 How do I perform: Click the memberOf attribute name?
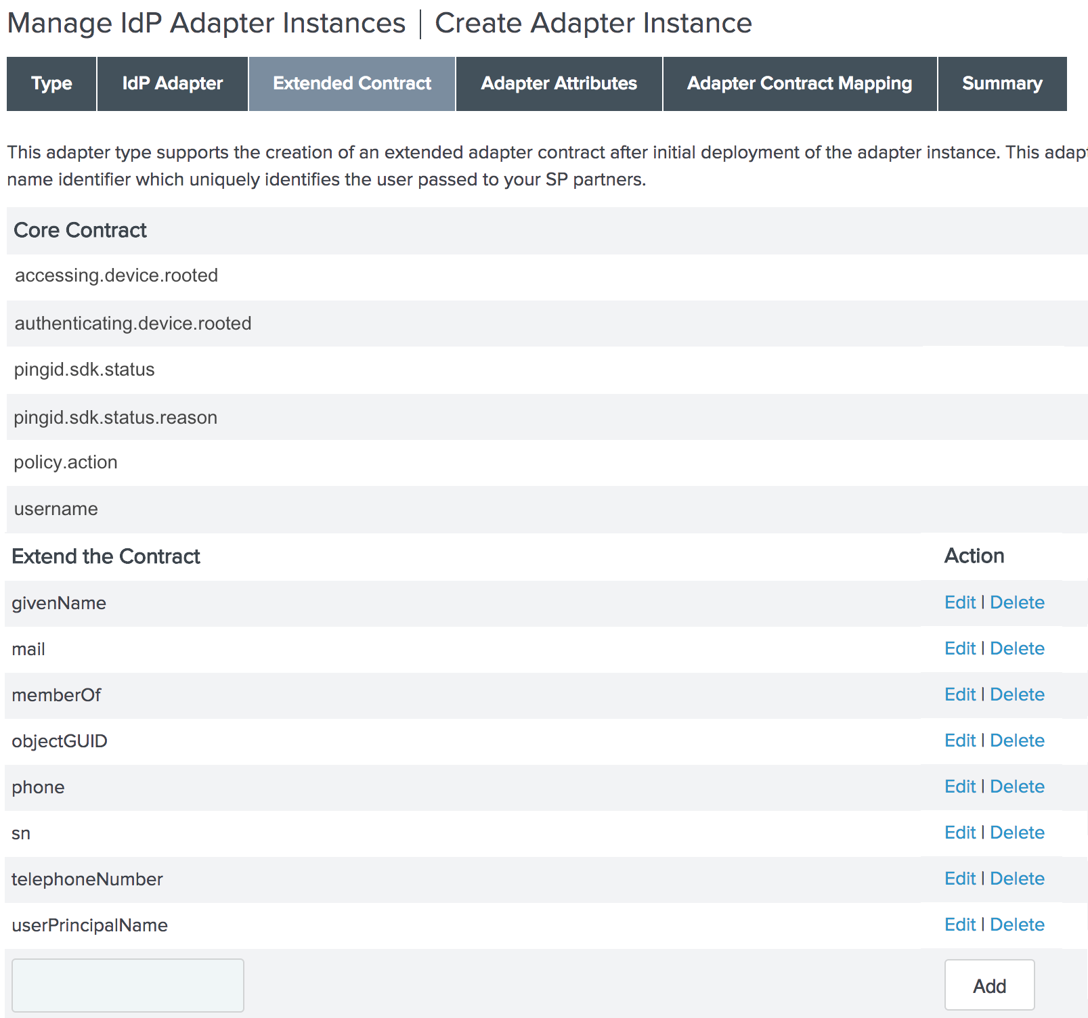pos(56,695)
